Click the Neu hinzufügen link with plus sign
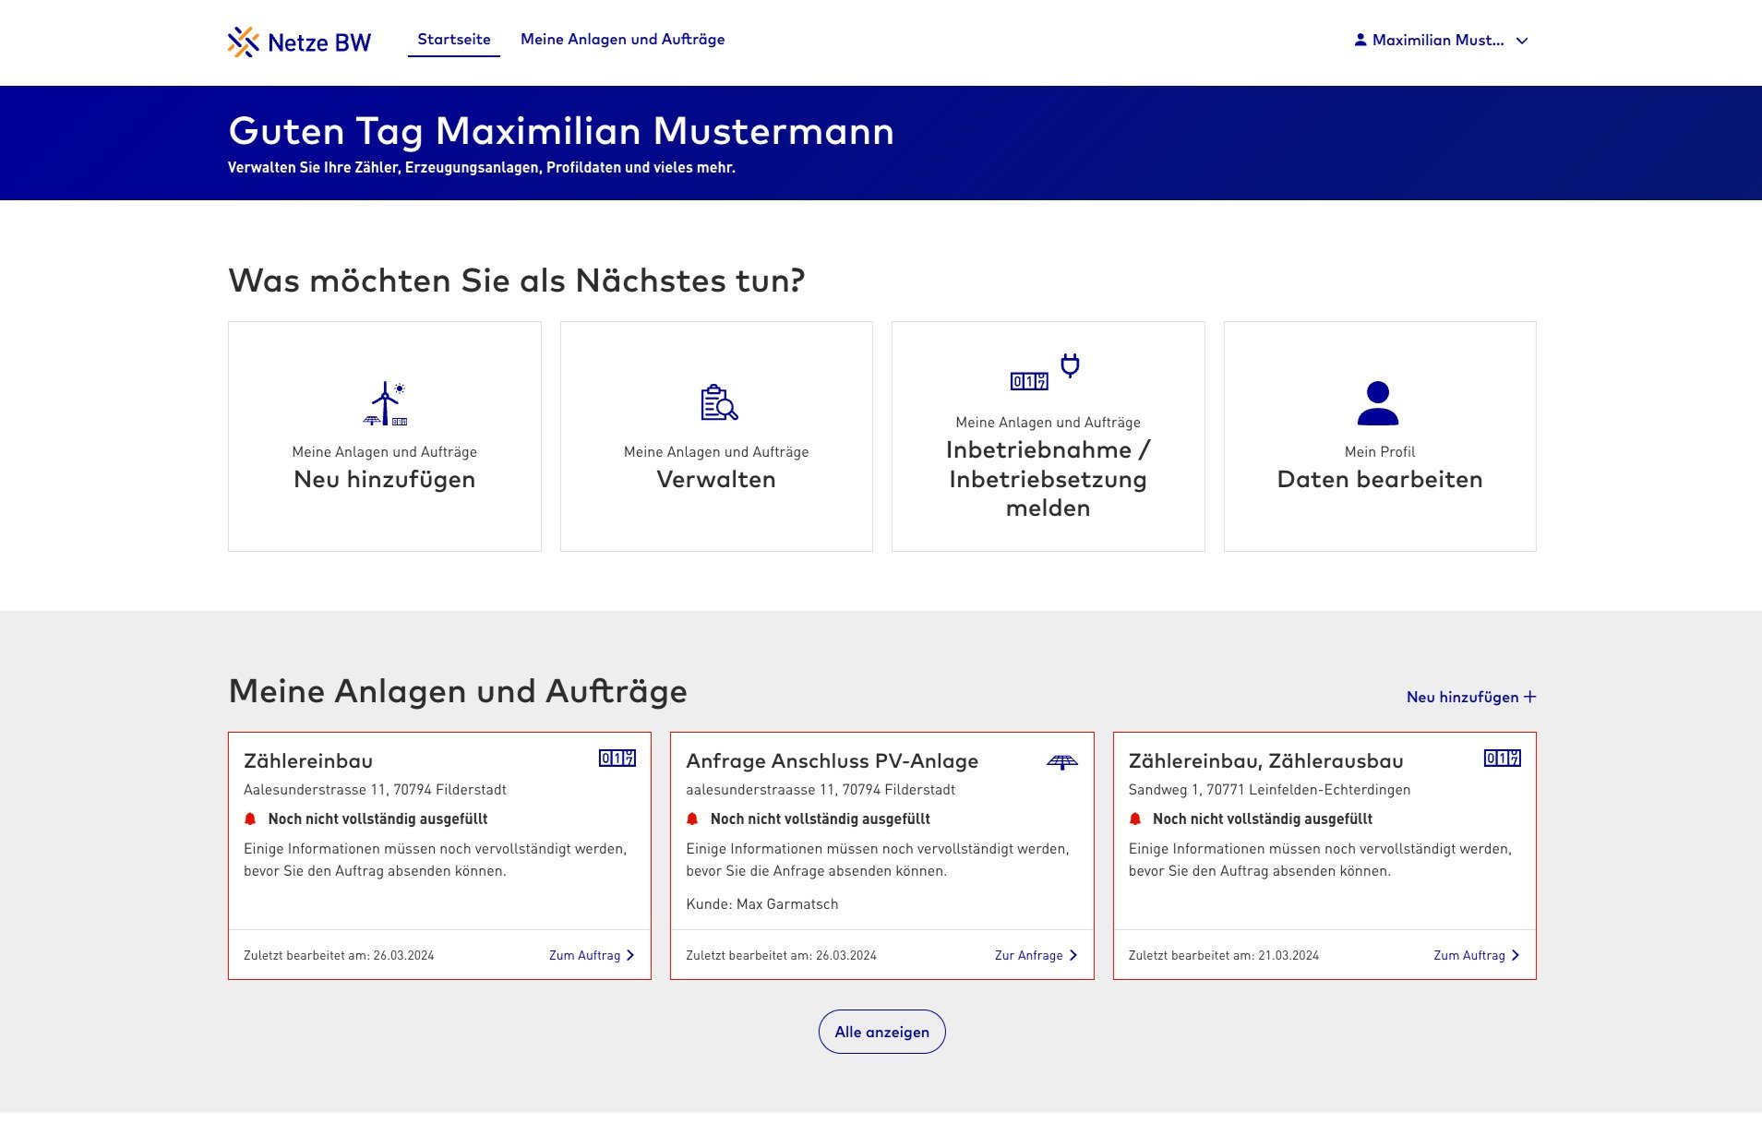 coord(1471,697)
